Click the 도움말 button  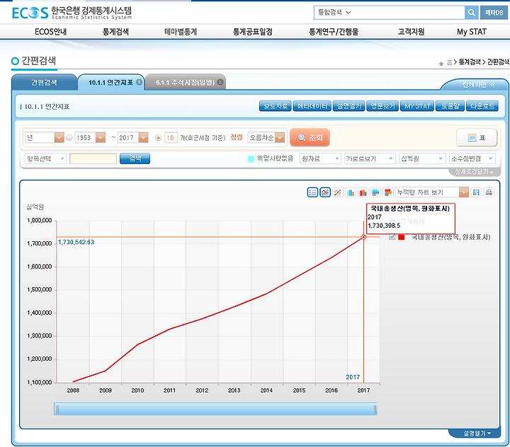450,106
